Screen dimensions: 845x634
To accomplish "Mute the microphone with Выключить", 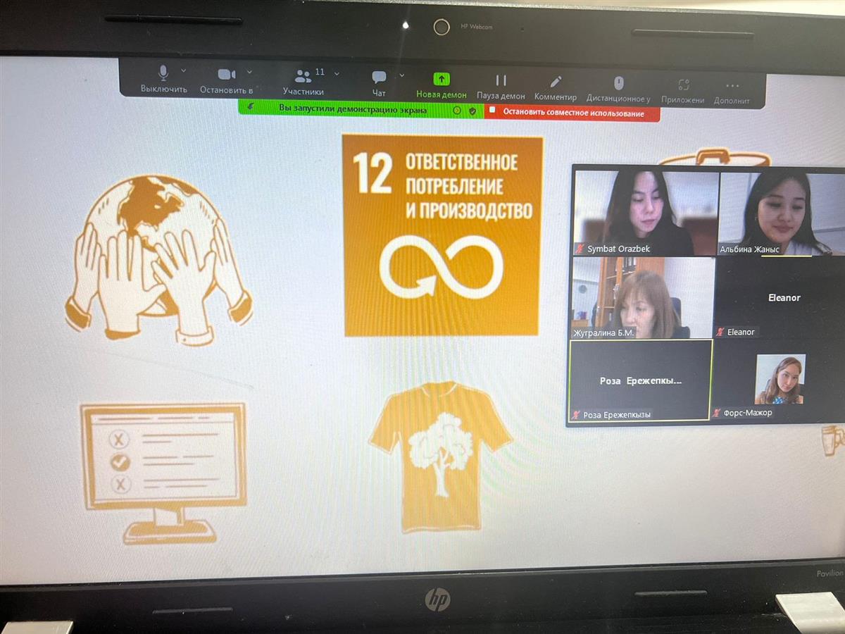I will [x=164, y=80].
